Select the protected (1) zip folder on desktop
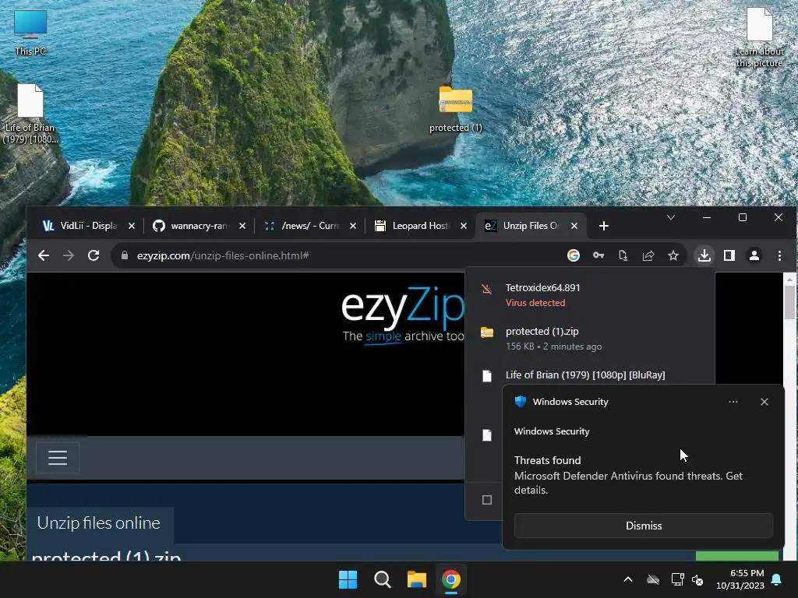The image size is (798, 598). [x=455, y=109]
